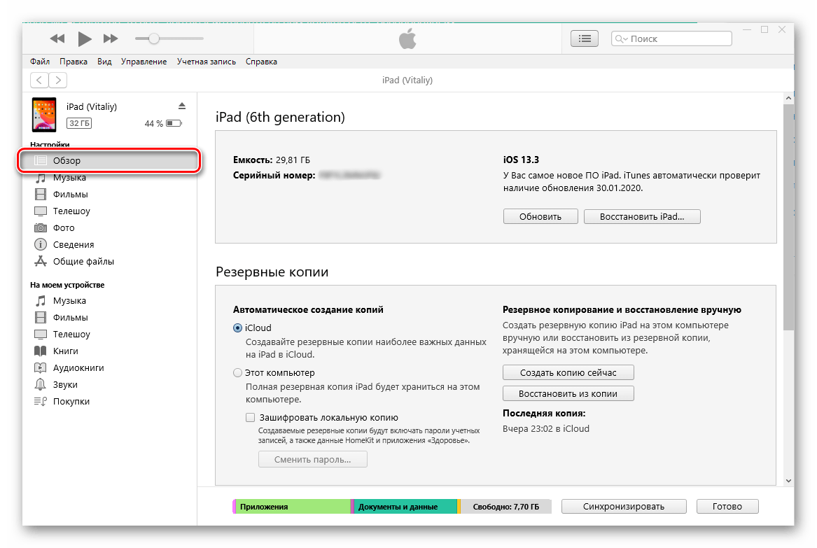Click the Готово button

coord(727,506)
